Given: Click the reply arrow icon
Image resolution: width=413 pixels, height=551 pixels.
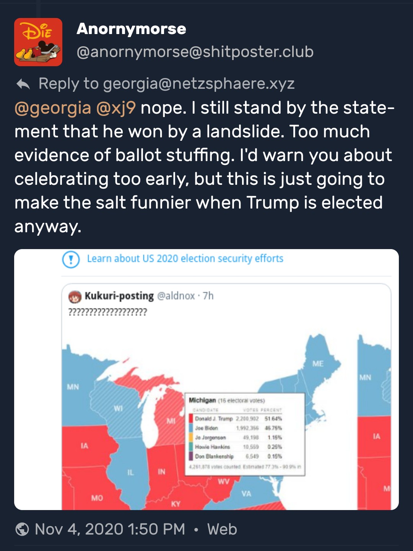Looking at the screenshot, I should (x=23, y=84).
